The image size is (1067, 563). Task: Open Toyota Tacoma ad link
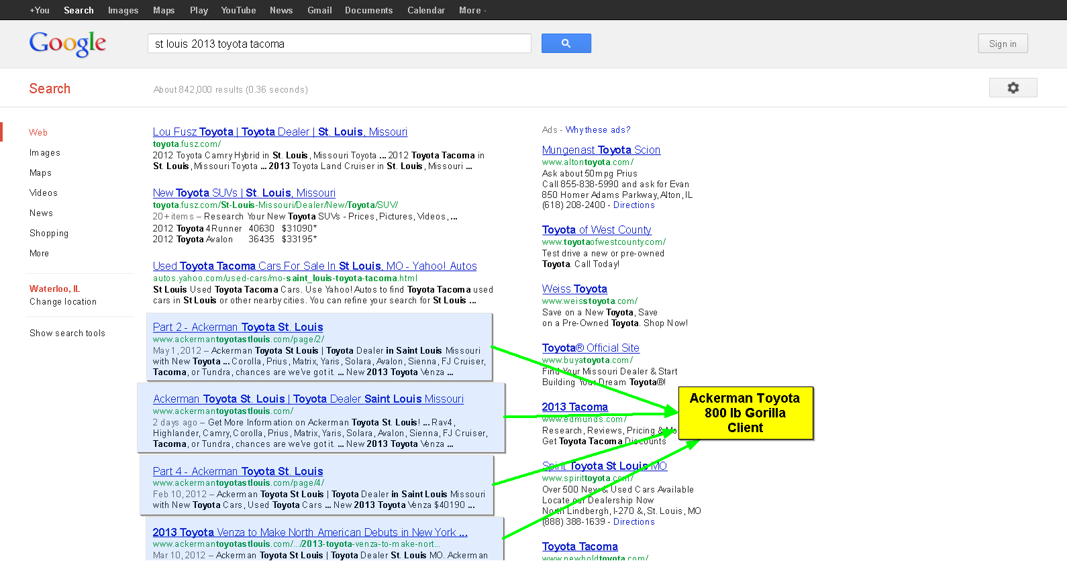(580, 546)
